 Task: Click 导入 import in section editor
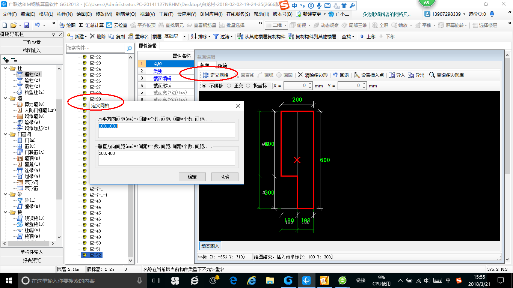(x=397, y=75)
